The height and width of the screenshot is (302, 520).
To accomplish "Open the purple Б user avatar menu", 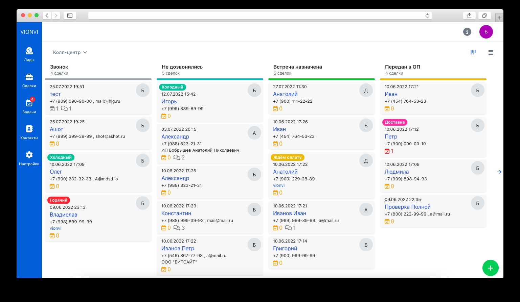I will click(486, 32).
